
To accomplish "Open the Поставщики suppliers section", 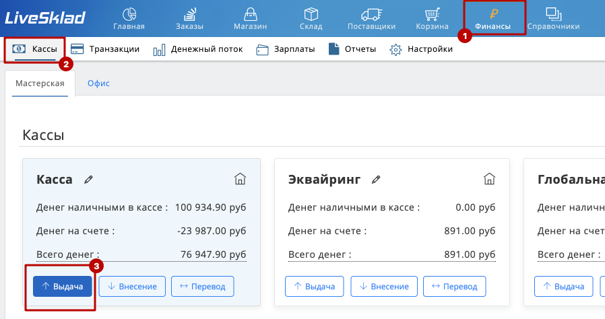I will coord(372,19).
